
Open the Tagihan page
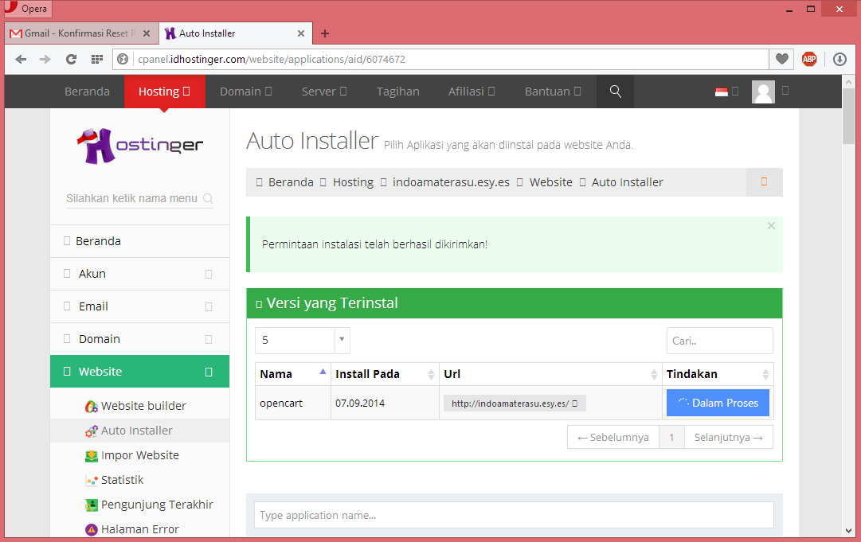[397, 92]
